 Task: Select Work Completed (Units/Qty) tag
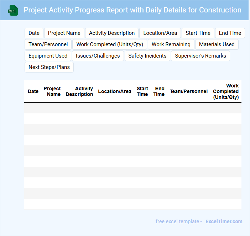click(110, 44)
